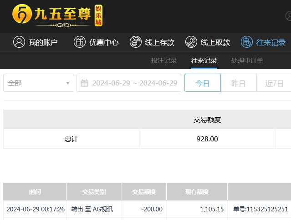Click 转出 至 AG视讯 entry
This screenshot has width=291, height=220.
pos(92,209)
